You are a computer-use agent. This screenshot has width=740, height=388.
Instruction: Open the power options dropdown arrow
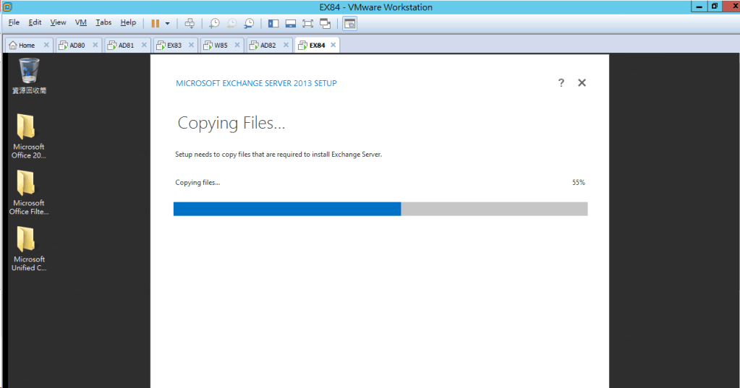tap(167, 23)
